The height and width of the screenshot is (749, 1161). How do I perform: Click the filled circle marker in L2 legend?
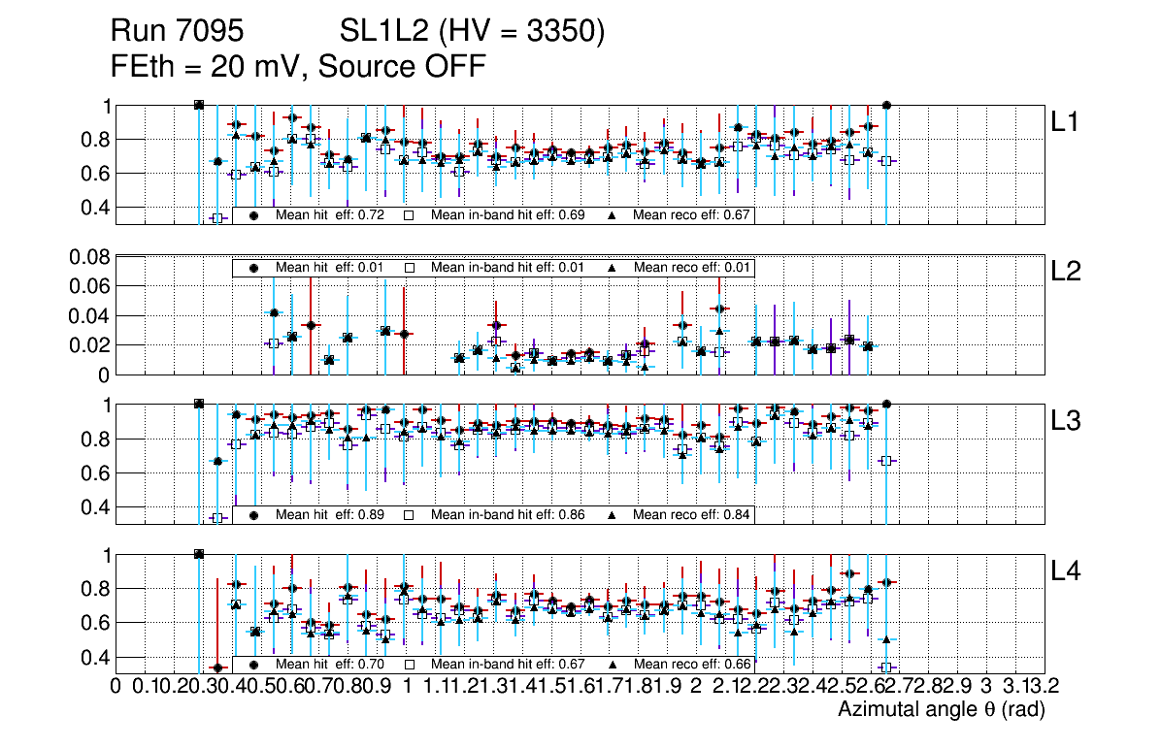(x=254, y=268)
